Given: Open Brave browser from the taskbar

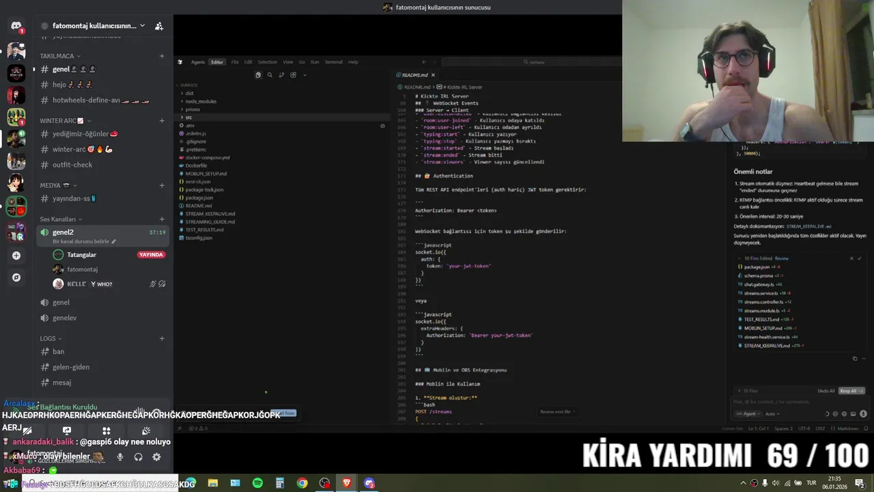Looking at the screenshot, I should pos(347,483).
